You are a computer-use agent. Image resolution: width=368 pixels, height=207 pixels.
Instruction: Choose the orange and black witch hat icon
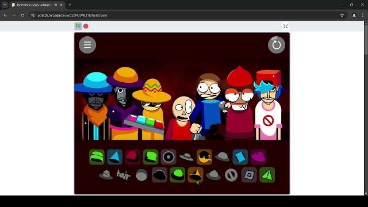pyautogui.click(x=195, y=175)
